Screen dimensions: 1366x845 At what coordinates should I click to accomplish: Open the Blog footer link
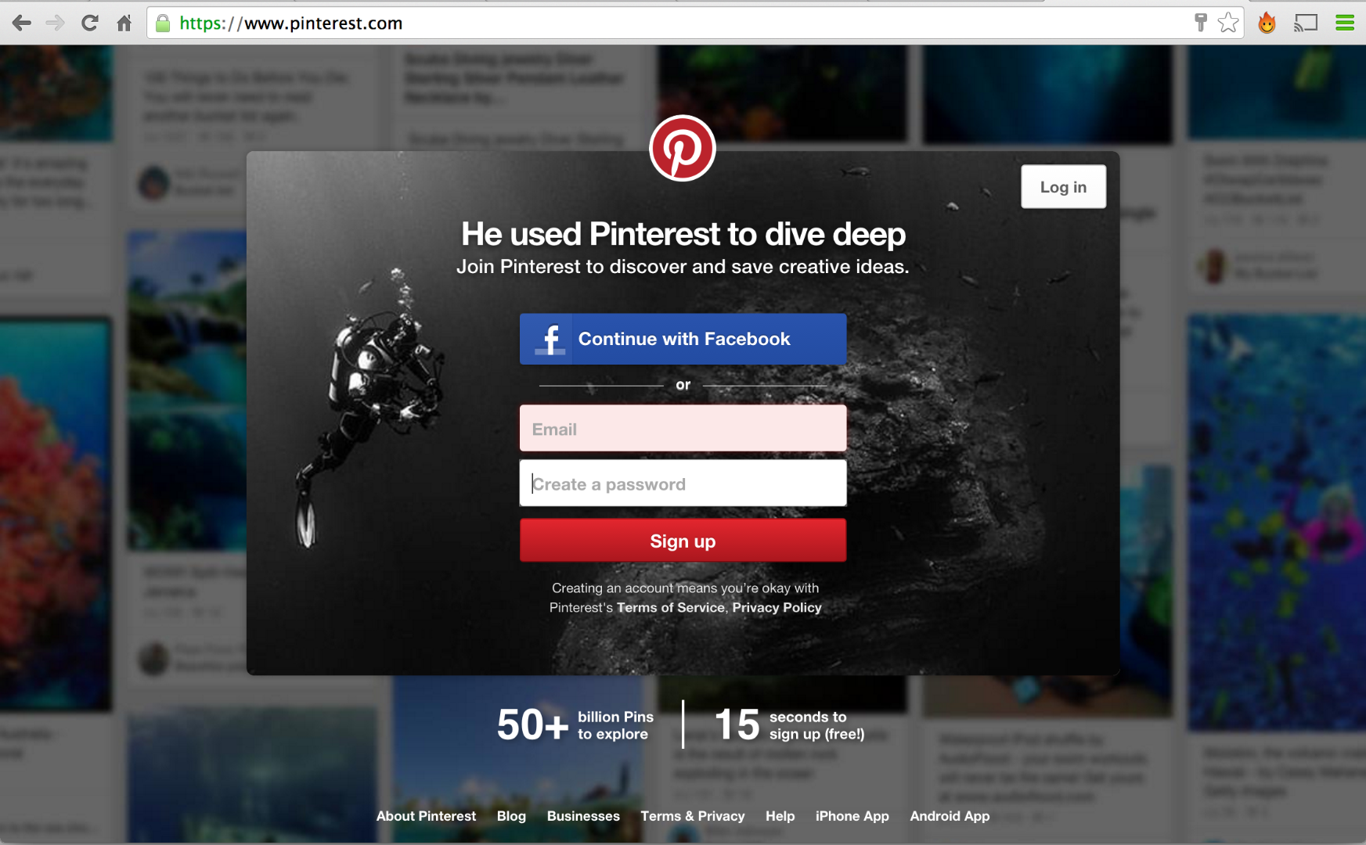pyautogui.click(x=511, y=816)
